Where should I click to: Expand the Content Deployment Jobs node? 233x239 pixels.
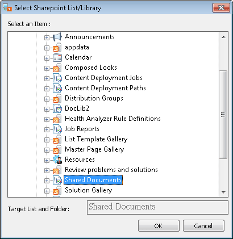tap(47, 78)
